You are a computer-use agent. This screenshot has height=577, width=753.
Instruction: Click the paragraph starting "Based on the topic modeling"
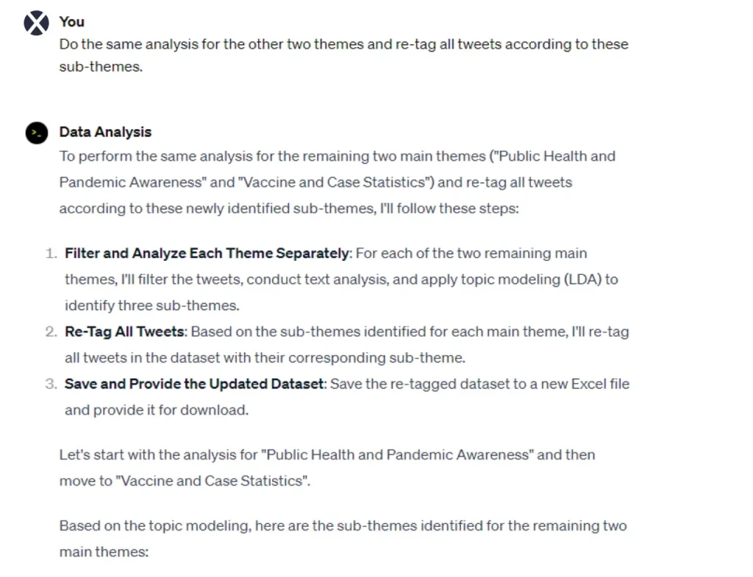[343, 526]
